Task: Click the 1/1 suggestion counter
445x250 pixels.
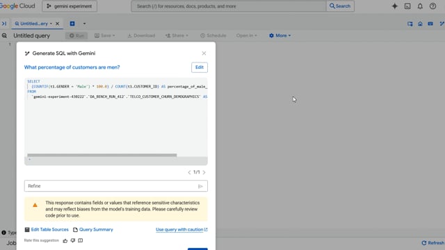Action: coord(197,172)
